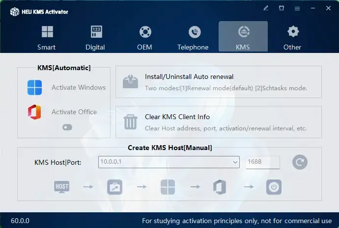339x228 pixels.
Task: Click the HEU KMS Activator logo icon
Action: click(x=15, y=12)
